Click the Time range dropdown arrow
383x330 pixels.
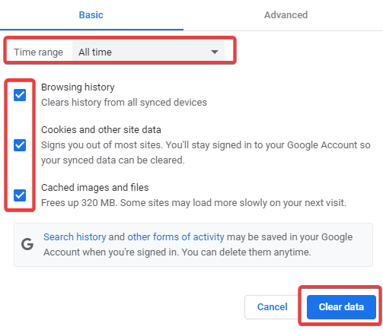click(x=215, y=52)
